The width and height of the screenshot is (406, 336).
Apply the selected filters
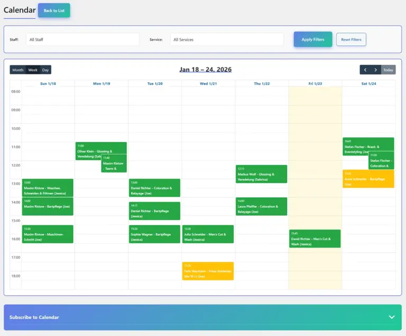click(313, 39)
